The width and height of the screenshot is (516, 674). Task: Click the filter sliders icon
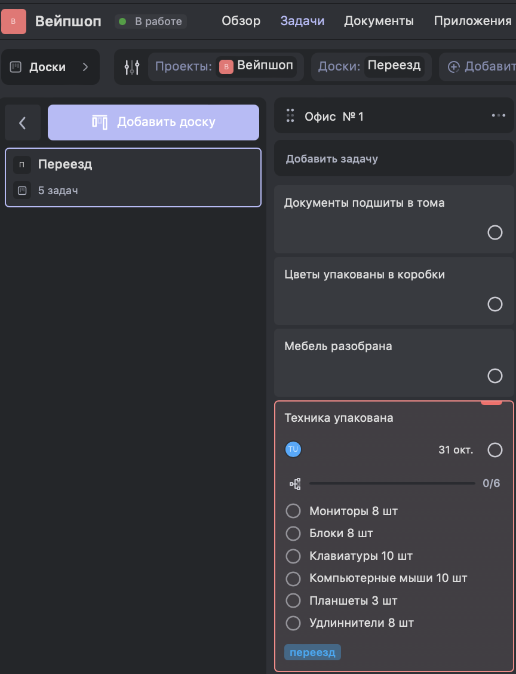pyautogui.click(x=131, y=67)
